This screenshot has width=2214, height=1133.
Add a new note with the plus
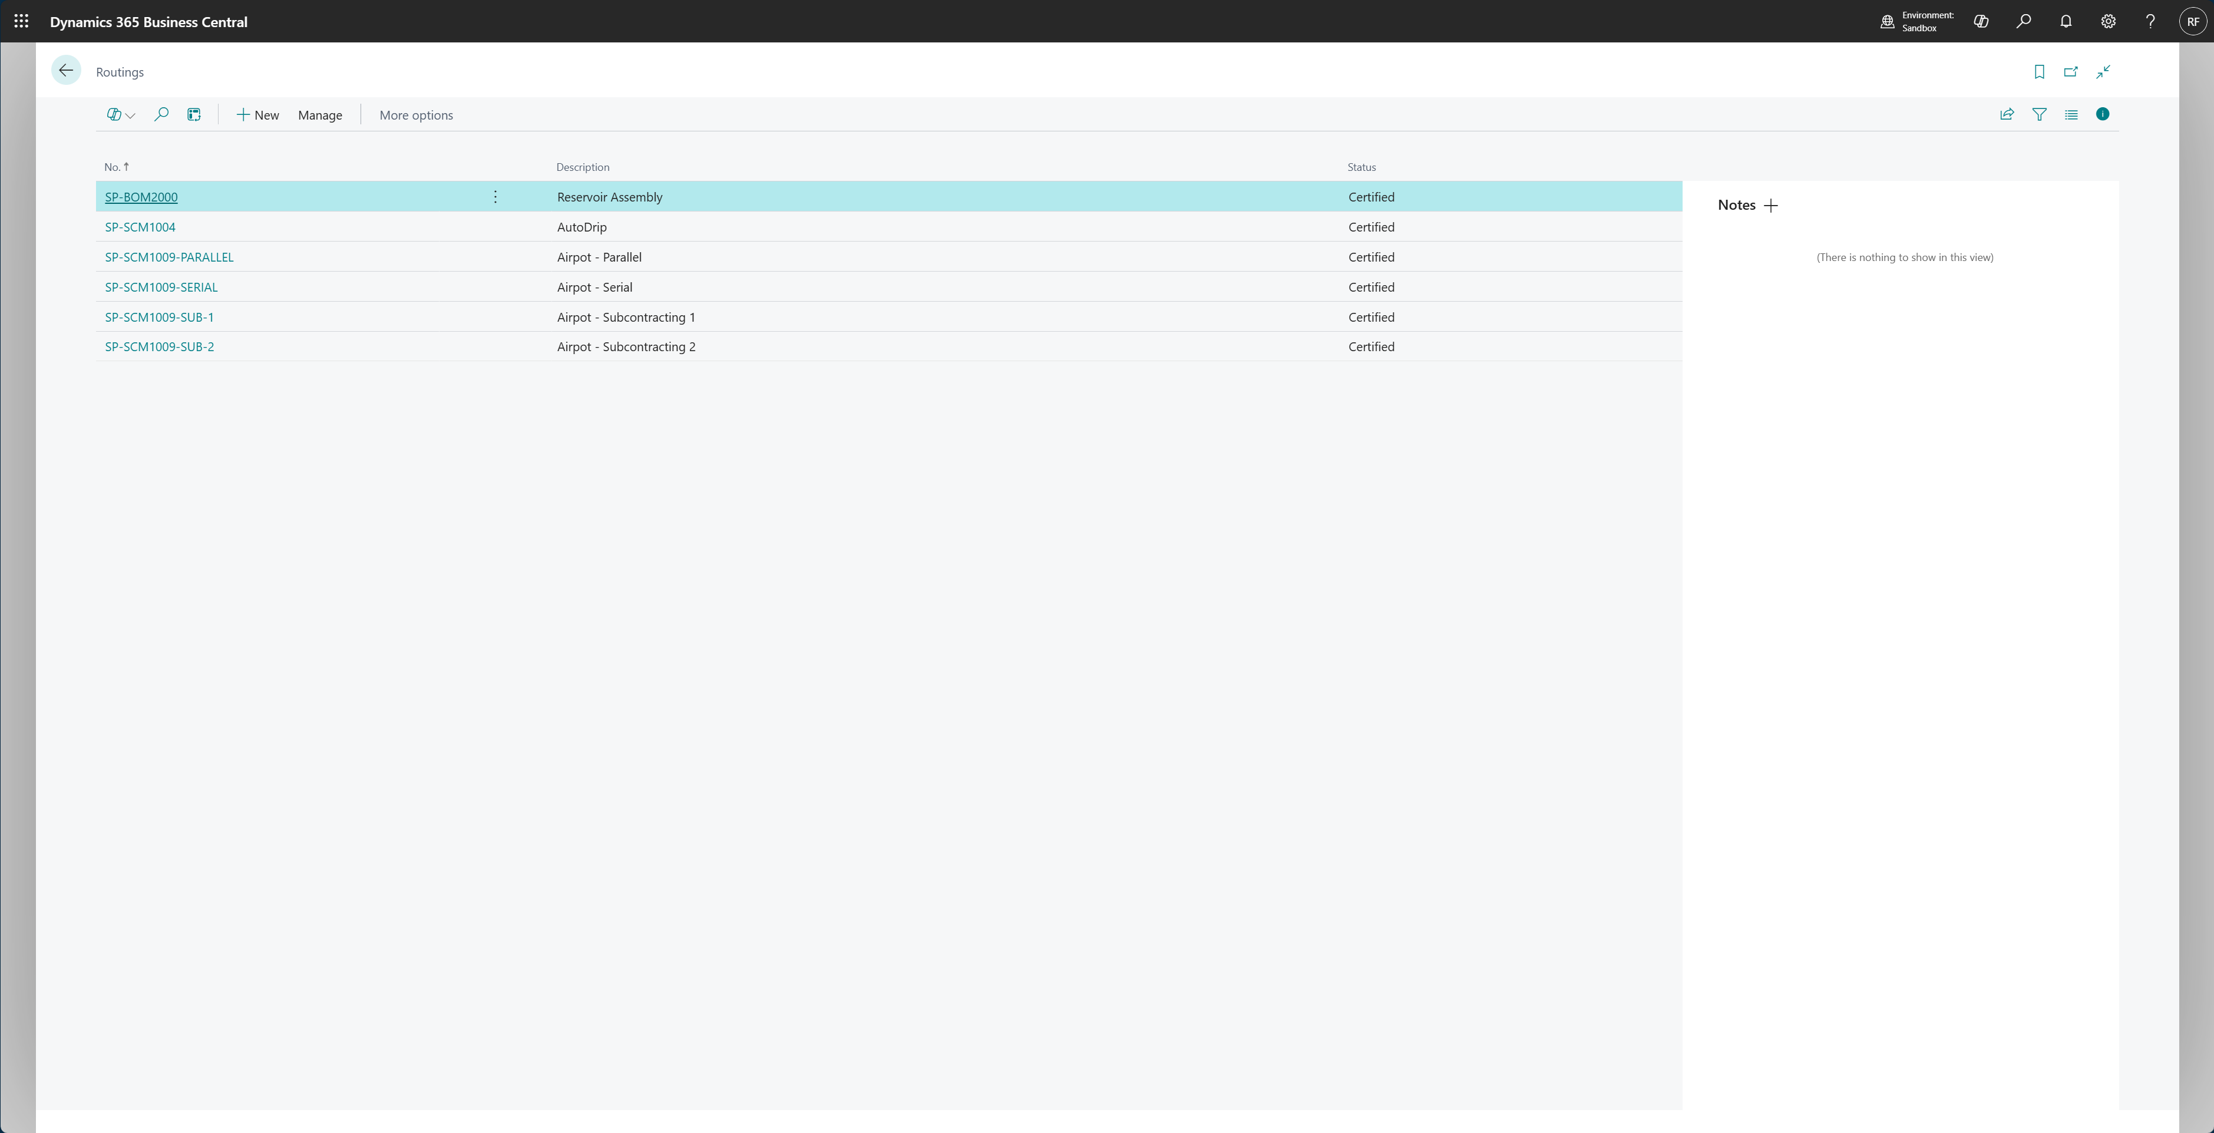click(1770, 206)
